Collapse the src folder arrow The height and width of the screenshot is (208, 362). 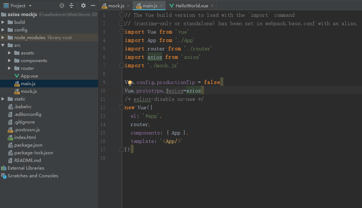pyautogui.click(x=3, y=45)
